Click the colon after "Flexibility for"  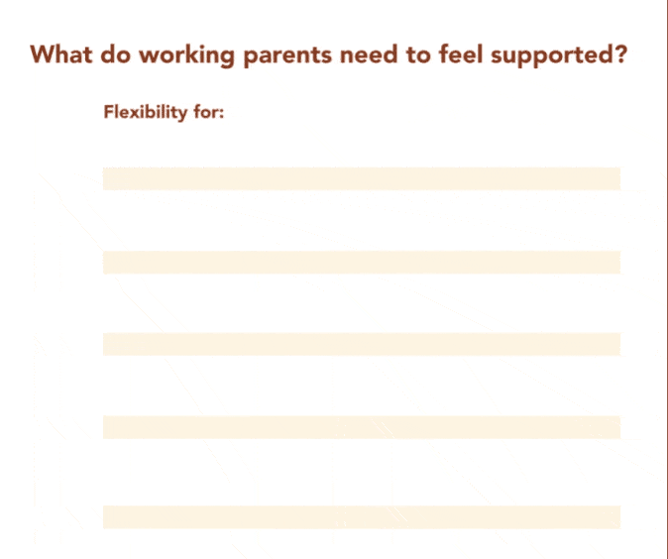tap(222, 113)
